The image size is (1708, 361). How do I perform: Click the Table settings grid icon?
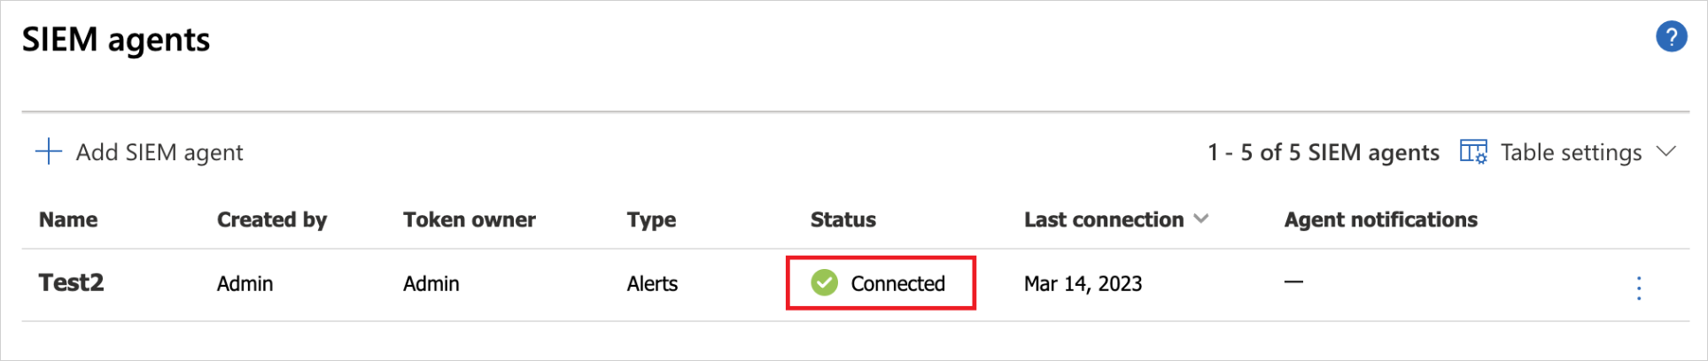[1472, 152]
